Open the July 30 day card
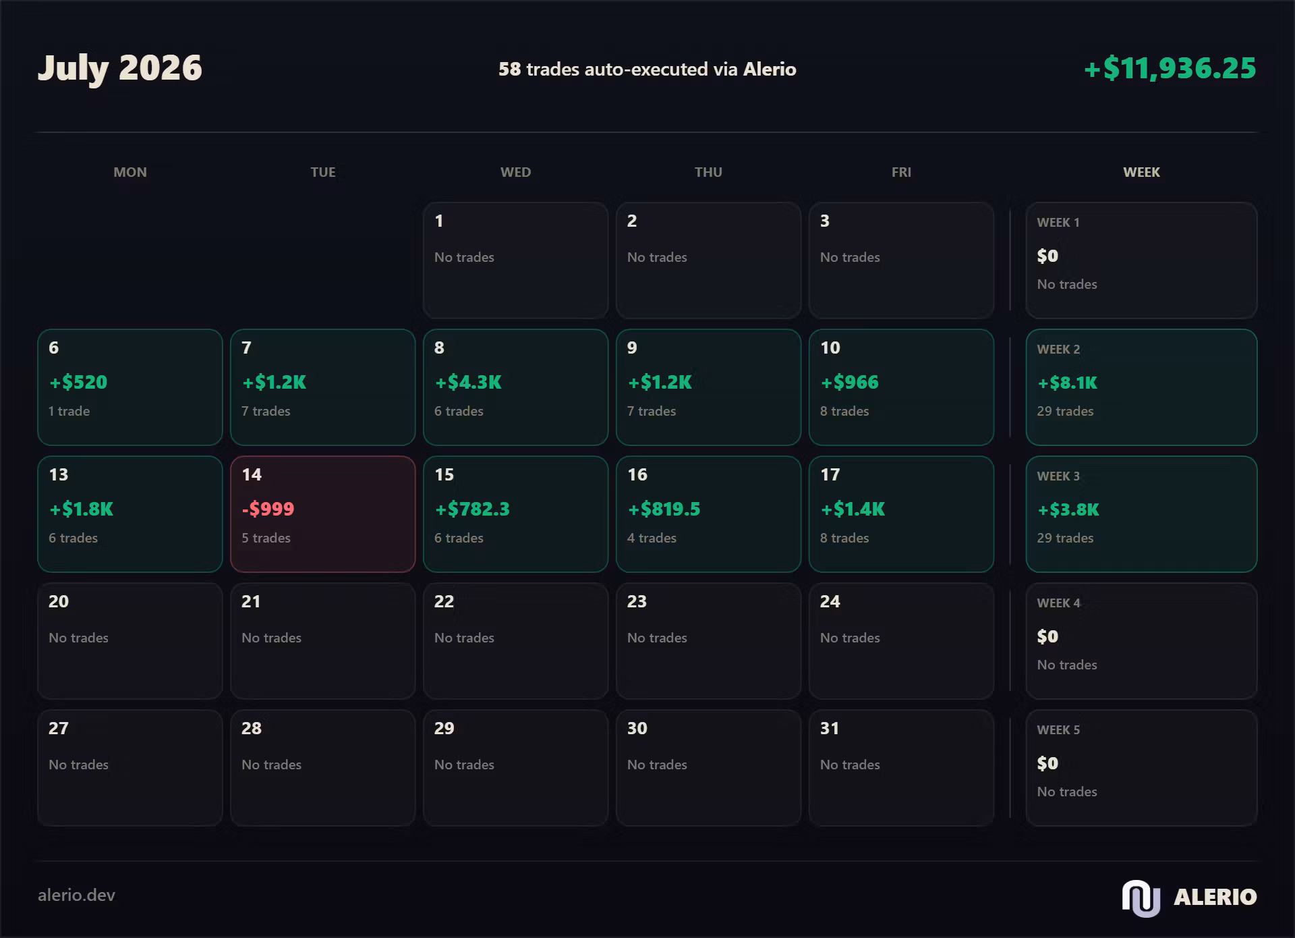 pos(709,768)
